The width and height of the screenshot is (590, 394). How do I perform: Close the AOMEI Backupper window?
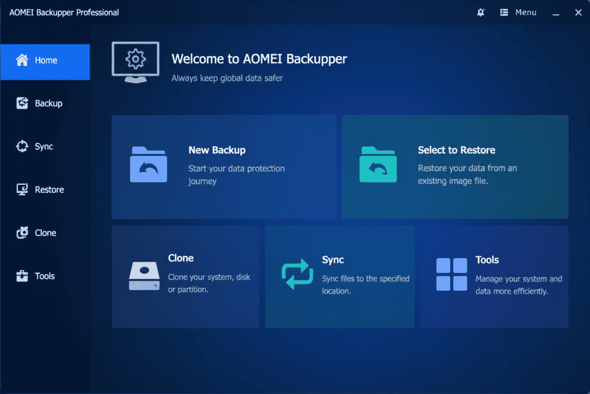[x=578, y=12]
